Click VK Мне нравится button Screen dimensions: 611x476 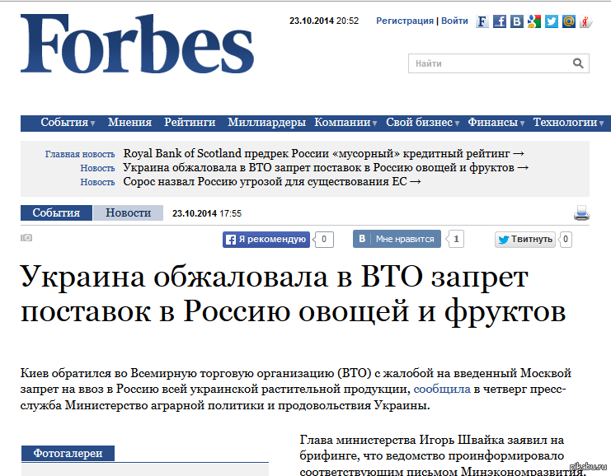pyautogui.click(x=397, y=239)
